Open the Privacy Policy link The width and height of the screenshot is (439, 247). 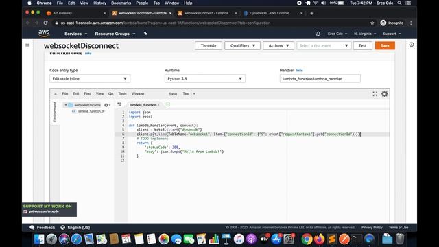372,227
